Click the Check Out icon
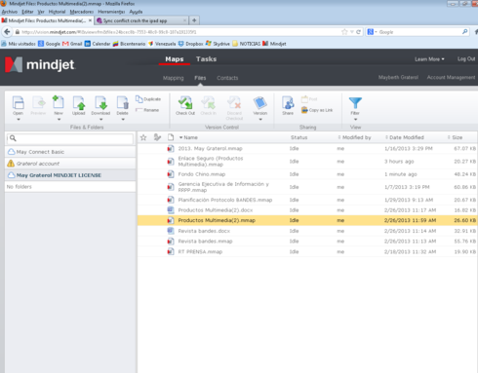 185,102
